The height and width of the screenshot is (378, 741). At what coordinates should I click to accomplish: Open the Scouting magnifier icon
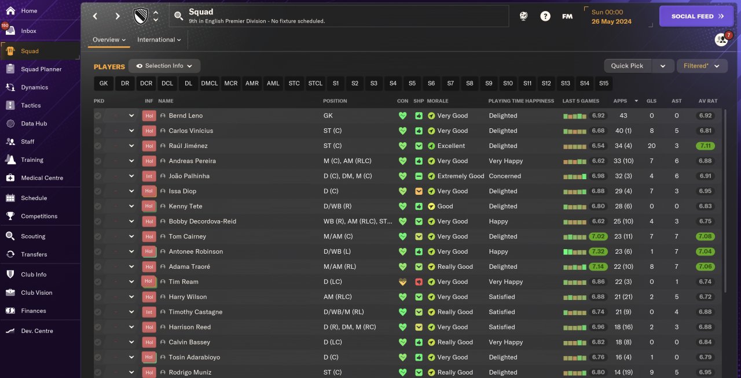10,236
